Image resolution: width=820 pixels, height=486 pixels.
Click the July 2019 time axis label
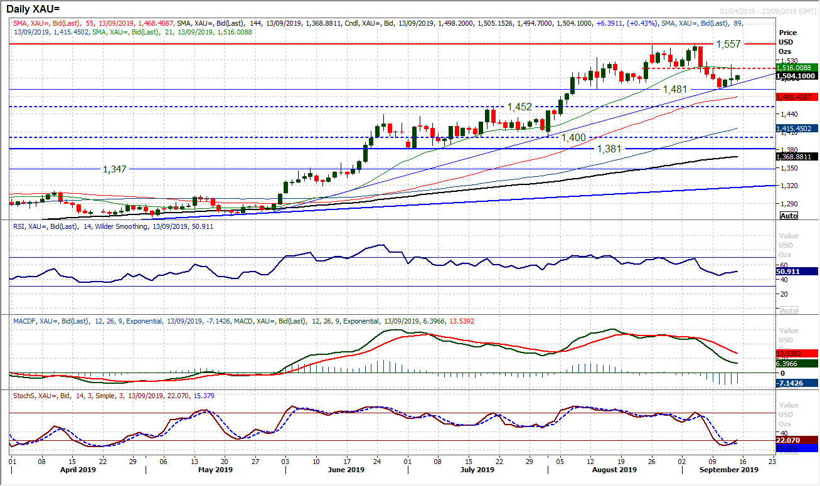(477, 470)
